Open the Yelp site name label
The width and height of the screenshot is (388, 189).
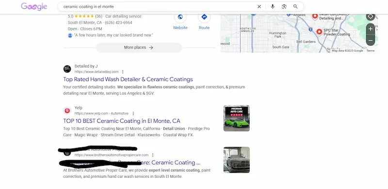tap(79, 108)
